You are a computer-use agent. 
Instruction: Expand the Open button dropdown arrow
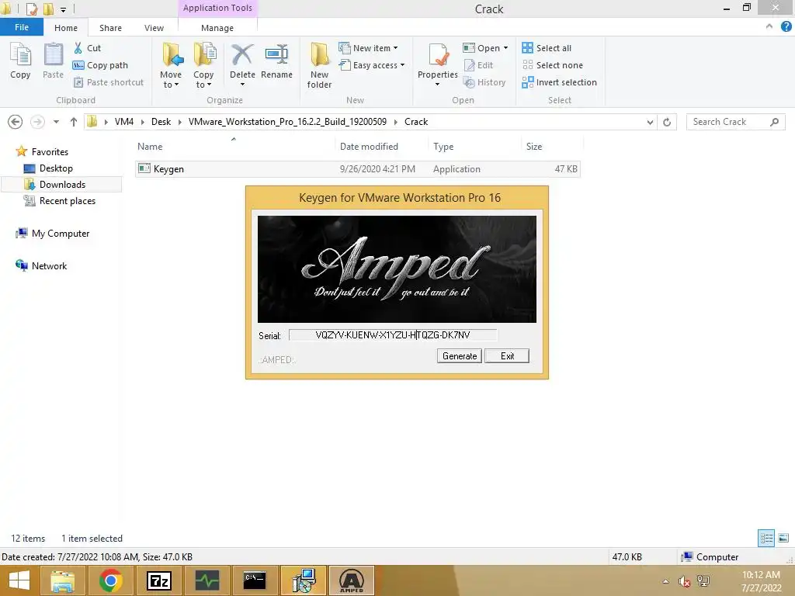505,48
